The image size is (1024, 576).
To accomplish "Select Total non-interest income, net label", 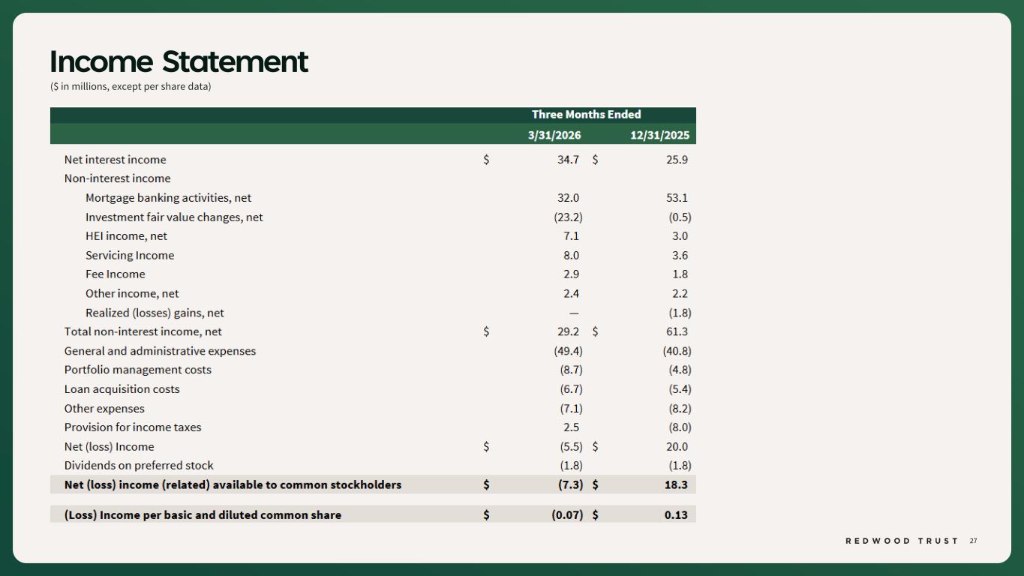I will click(x=143, y=331).
